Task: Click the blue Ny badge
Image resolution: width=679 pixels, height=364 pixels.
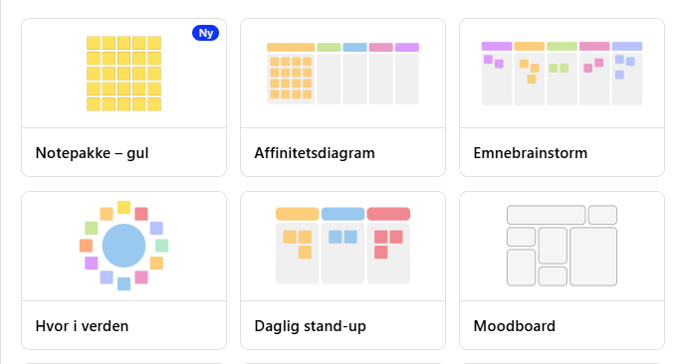Action: (206, 33)
